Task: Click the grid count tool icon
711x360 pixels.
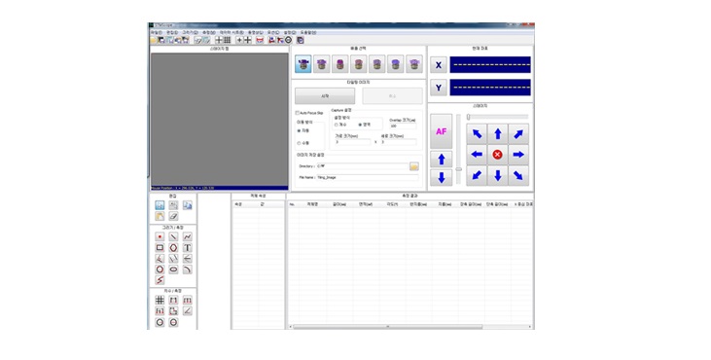Action: (160, 300)
